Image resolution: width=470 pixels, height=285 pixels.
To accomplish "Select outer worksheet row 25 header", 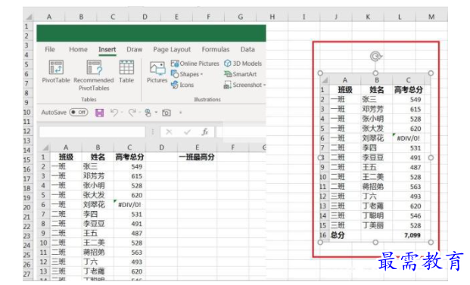I will point(27,255).
